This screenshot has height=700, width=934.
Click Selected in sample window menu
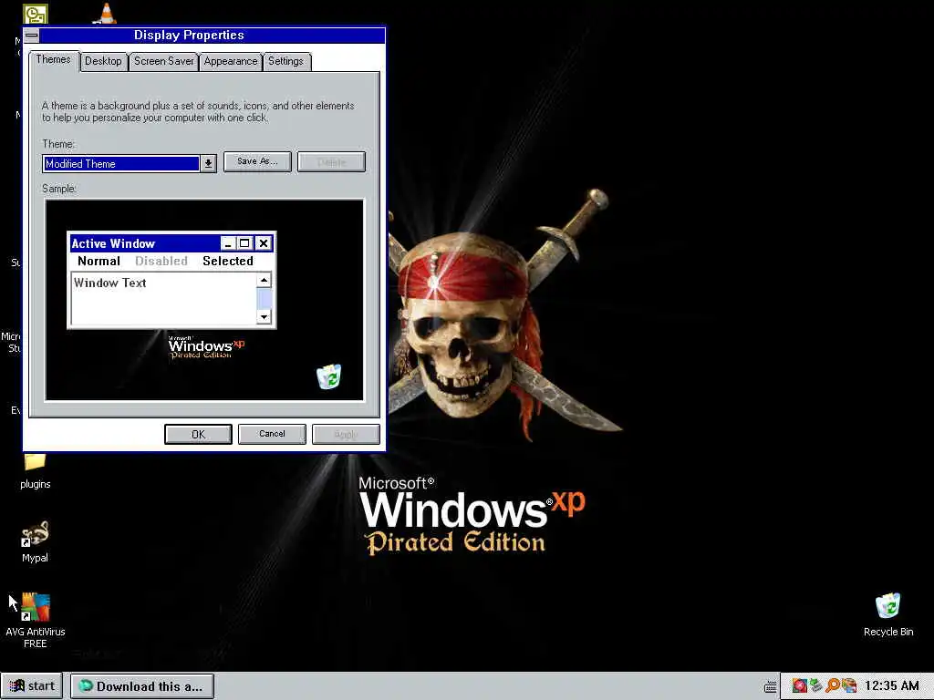coord(227,261)
